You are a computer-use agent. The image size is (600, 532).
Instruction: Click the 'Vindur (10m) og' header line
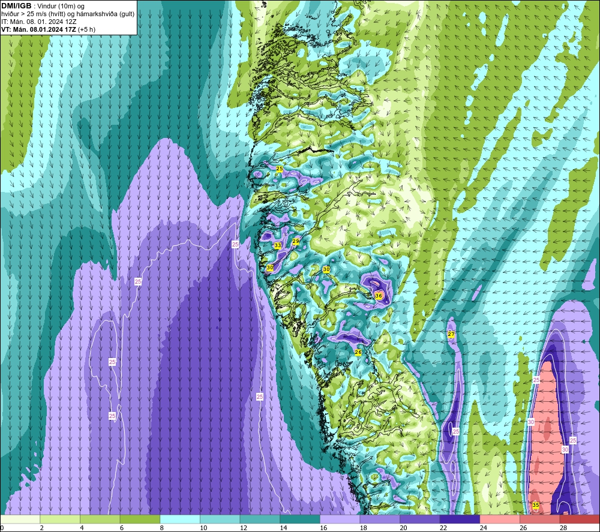[61, 6]
